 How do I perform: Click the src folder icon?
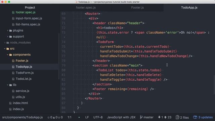pos(8,49)
